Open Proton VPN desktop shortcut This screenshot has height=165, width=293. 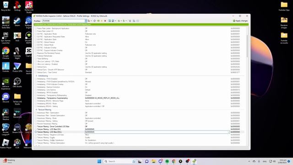17,67
